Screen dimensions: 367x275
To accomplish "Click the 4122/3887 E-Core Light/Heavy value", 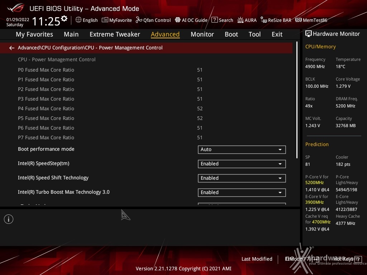I will [x=347, y=209].
